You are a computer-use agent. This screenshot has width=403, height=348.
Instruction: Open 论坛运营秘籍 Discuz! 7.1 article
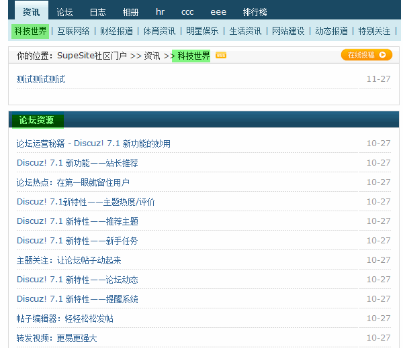pos(93,143)
